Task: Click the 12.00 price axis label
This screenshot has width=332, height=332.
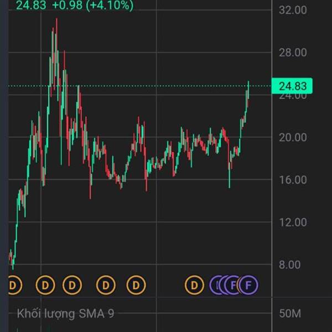Action: [293, 222]
